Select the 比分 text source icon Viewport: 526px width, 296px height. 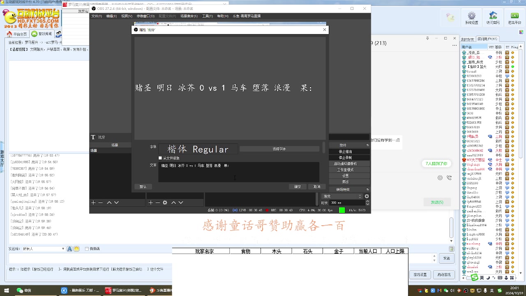point(93,137)
